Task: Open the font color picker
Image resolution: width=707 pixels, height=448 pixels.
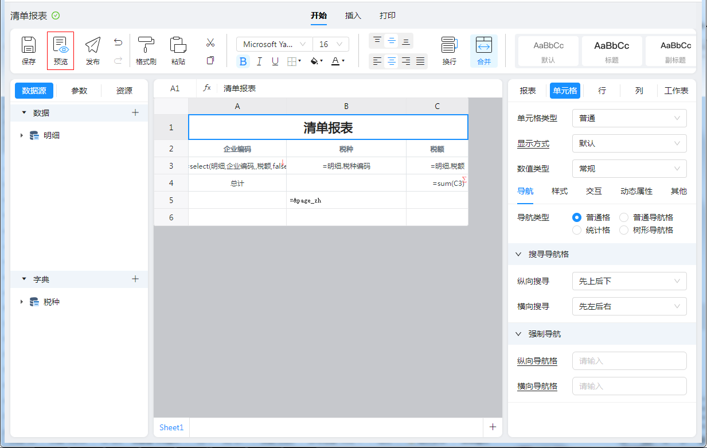Action: pyautogui.click(x=338, y=61)
